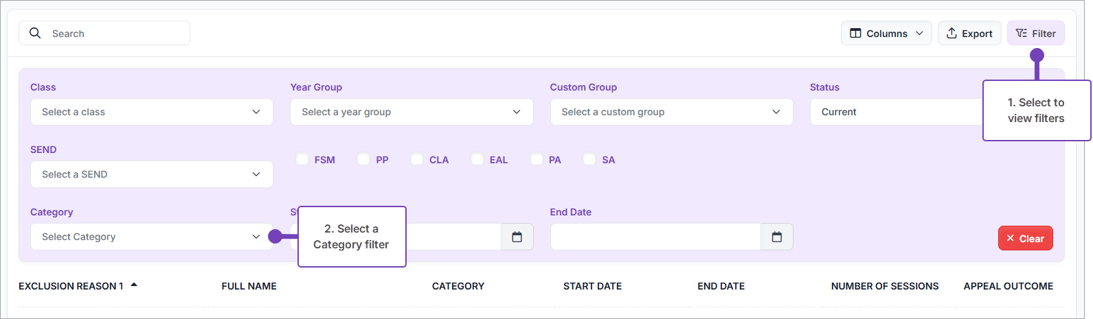Viewport: 1093px width, 319px height.
Task: Check the CLA checkbox
Action: (417, 159)
